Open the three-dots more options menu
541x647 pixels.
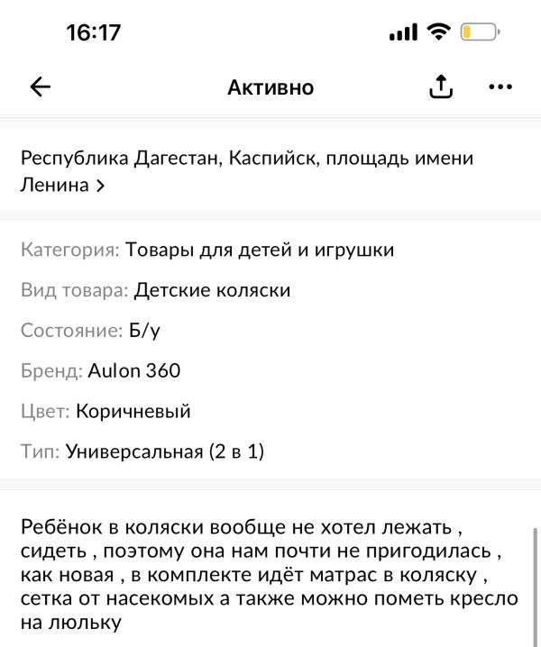(500, 87)
